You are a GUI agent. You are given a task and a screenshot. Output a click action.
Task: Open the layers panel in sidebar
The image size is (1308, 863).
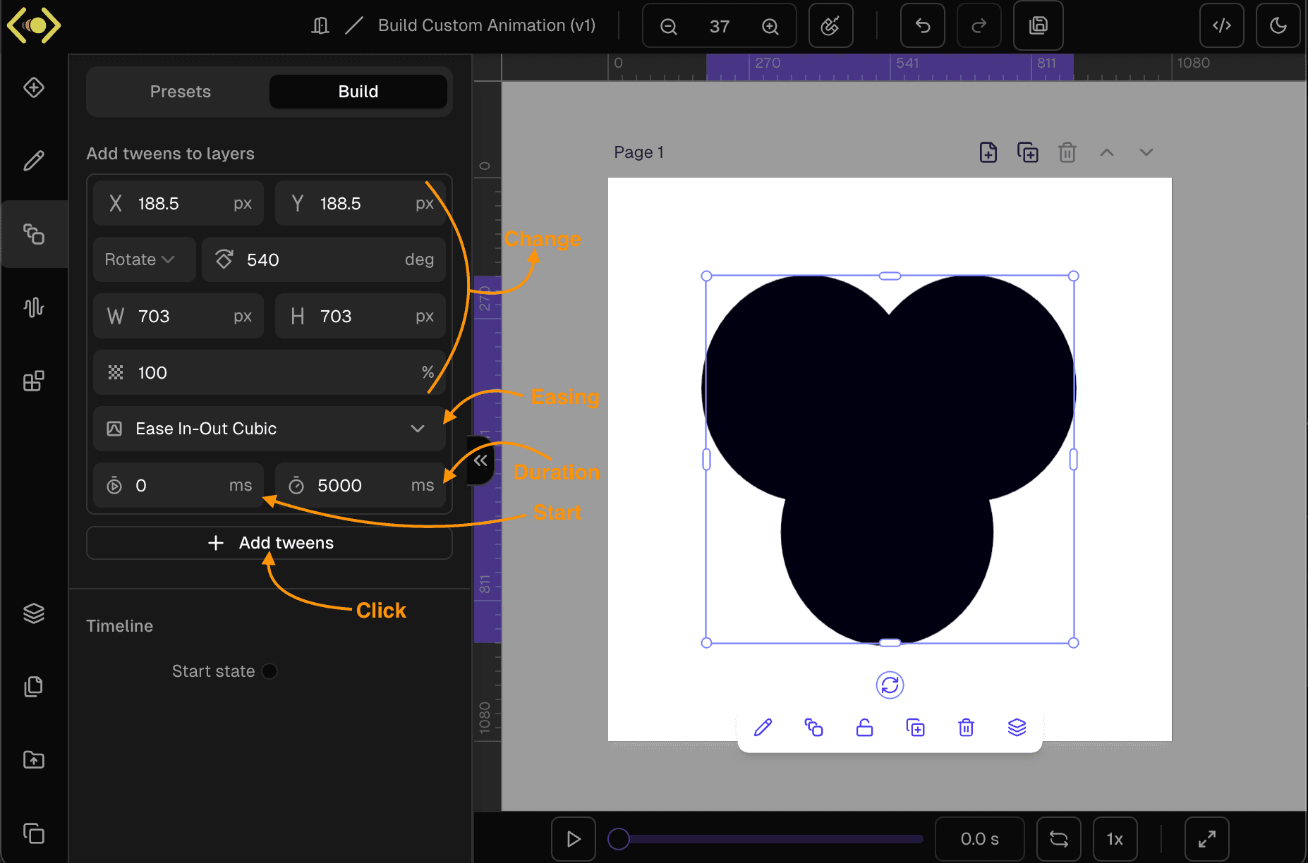coord(33,613)
